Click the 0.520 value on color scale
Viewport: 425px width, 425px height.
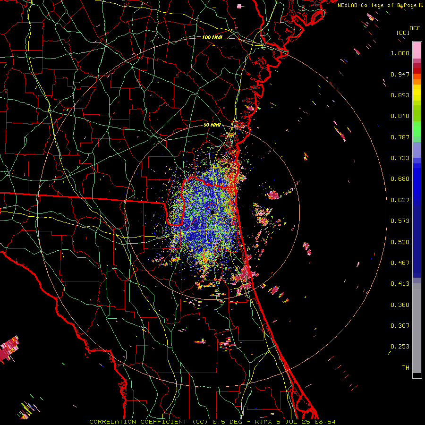point(400,242)
